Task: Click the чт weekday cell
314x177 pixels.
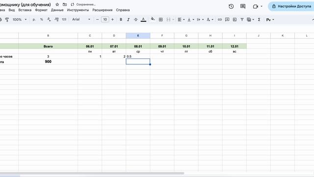Action: [x=162, y=52]
